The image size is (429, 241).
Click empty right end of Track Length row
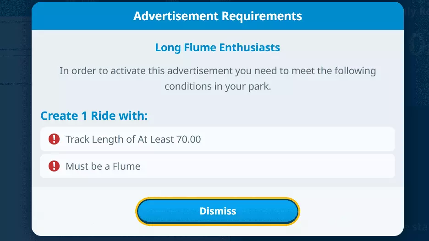[357, 139]
